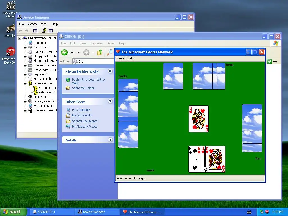The image size is (288, 216).
Task: Expand Computer node in Device Manager
Action: click(x=25, y=43)
